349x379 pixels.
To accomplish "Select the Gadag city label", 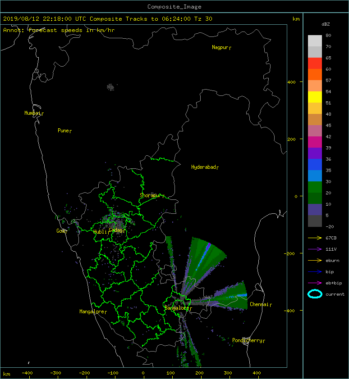I will click(x=116, y=230).
